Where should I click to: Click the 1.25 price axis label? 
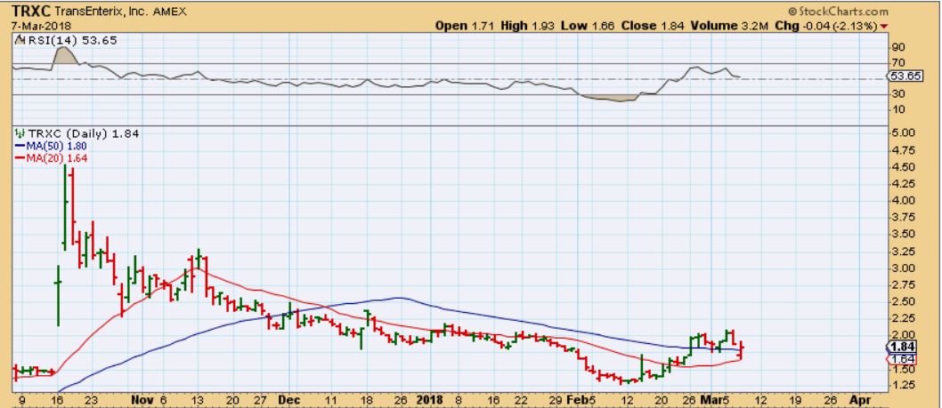[902, 385]
